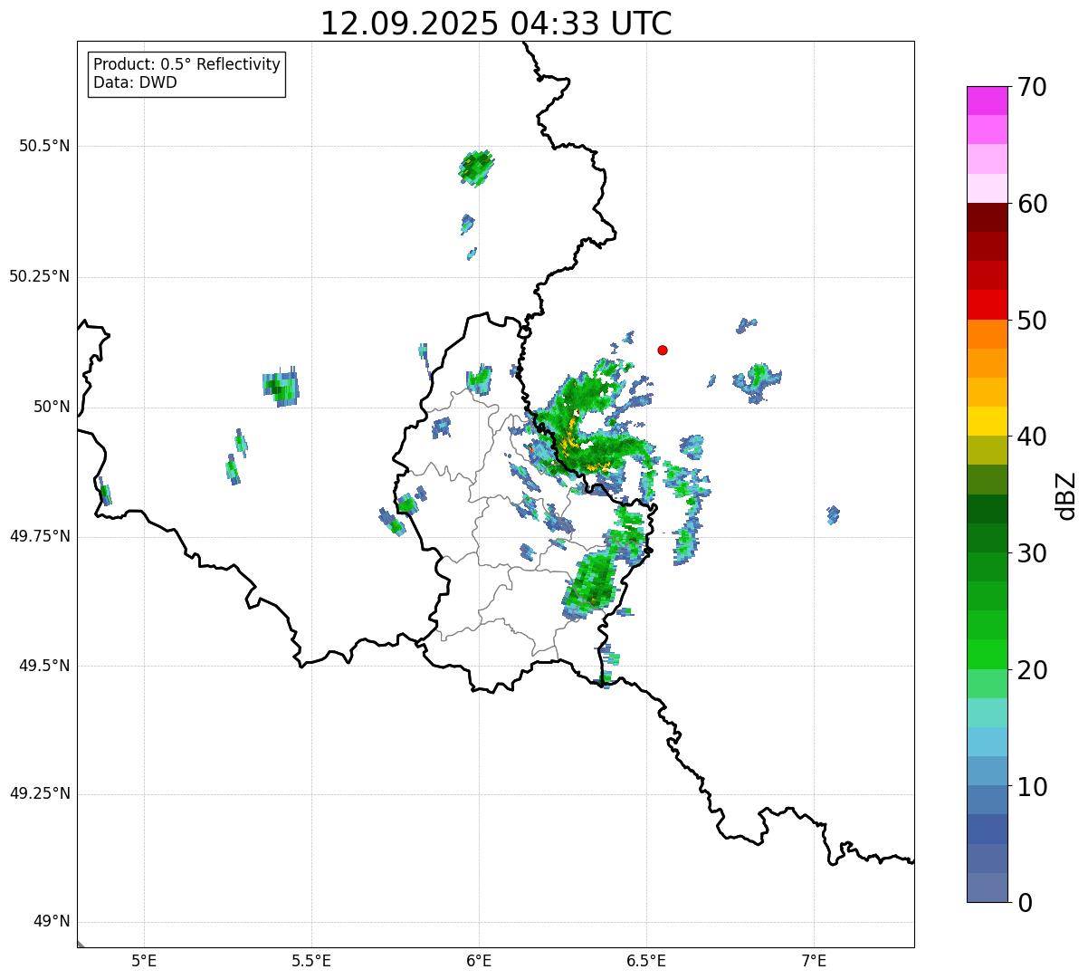Click the 70 tick on colorbar
Viewport: 1088px width, 979px height.
tap(1031, 87)
